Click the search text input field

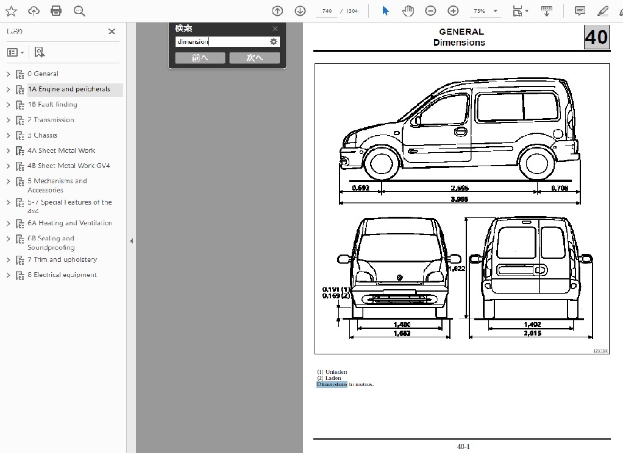(x=222, y=41)
